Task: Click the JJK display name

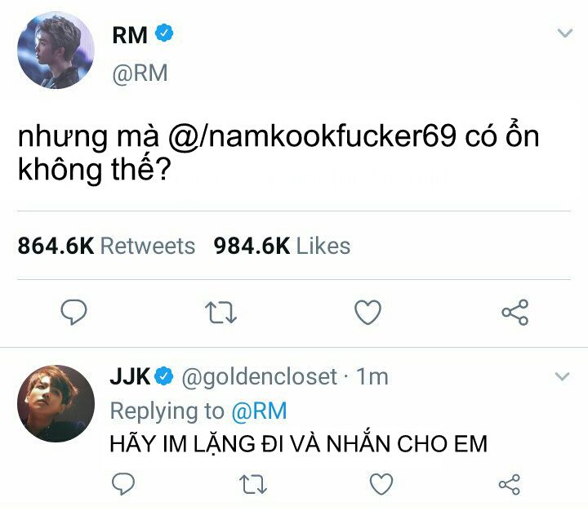Action: point(130,376)
